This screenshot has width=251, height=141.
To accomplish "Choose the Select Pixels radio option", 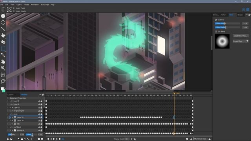I will [14, 8].
